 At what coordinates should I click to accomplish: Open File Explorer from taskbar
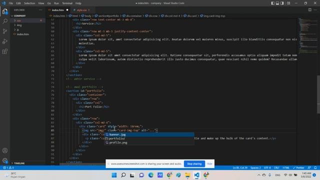click(187, 175)
